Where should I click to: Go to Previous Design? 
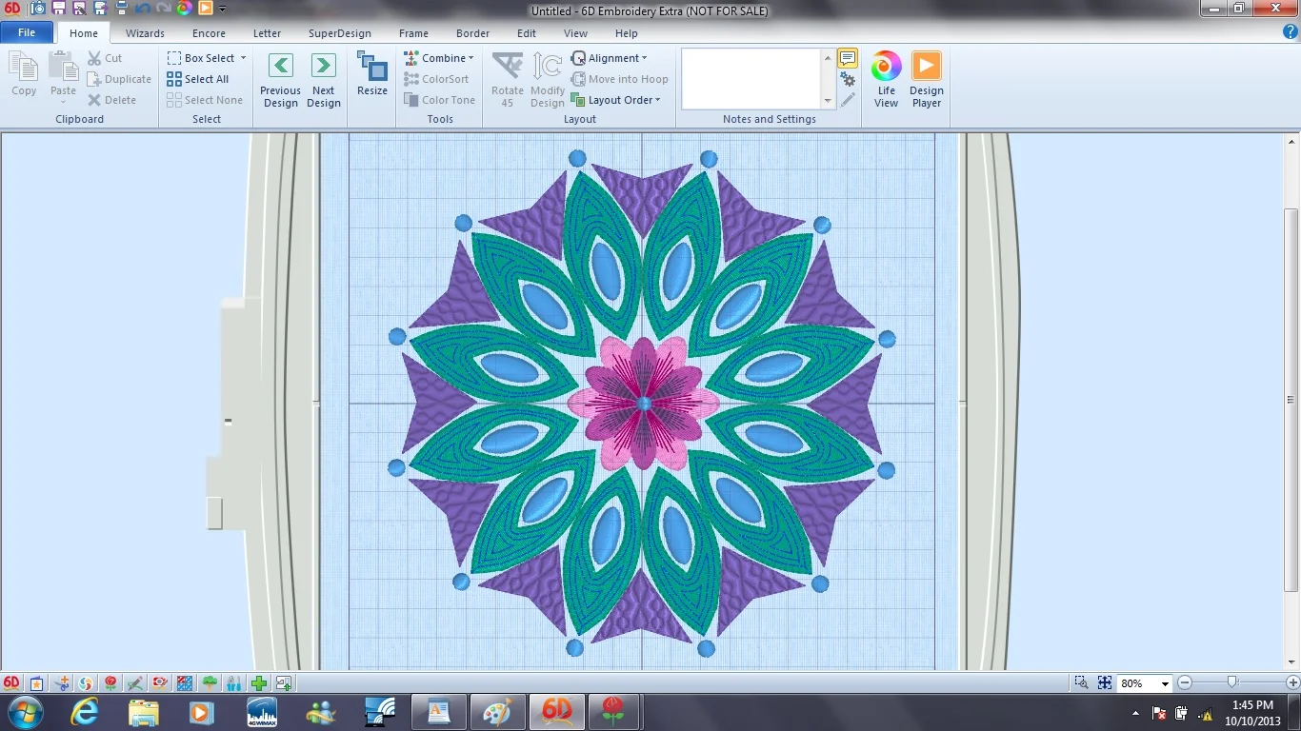point(280,80)
